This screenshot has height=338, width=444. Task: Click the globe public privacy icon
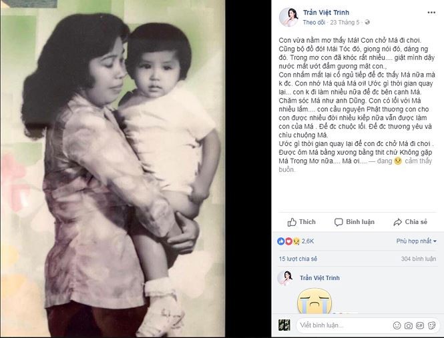coord(367,23)
